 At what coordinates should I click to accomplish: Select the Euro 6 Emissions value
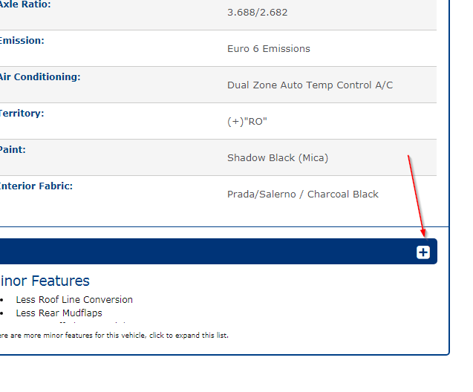point(269,49)
